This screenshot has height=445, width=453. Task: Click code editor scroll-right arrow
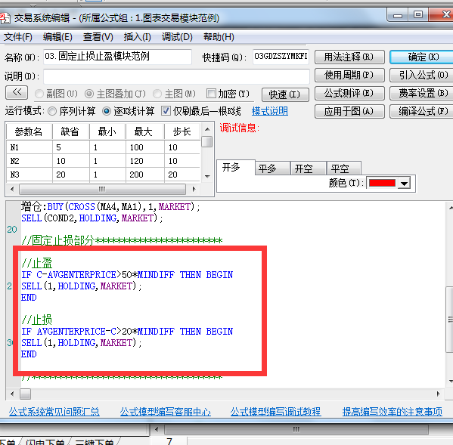pos(439,394)
